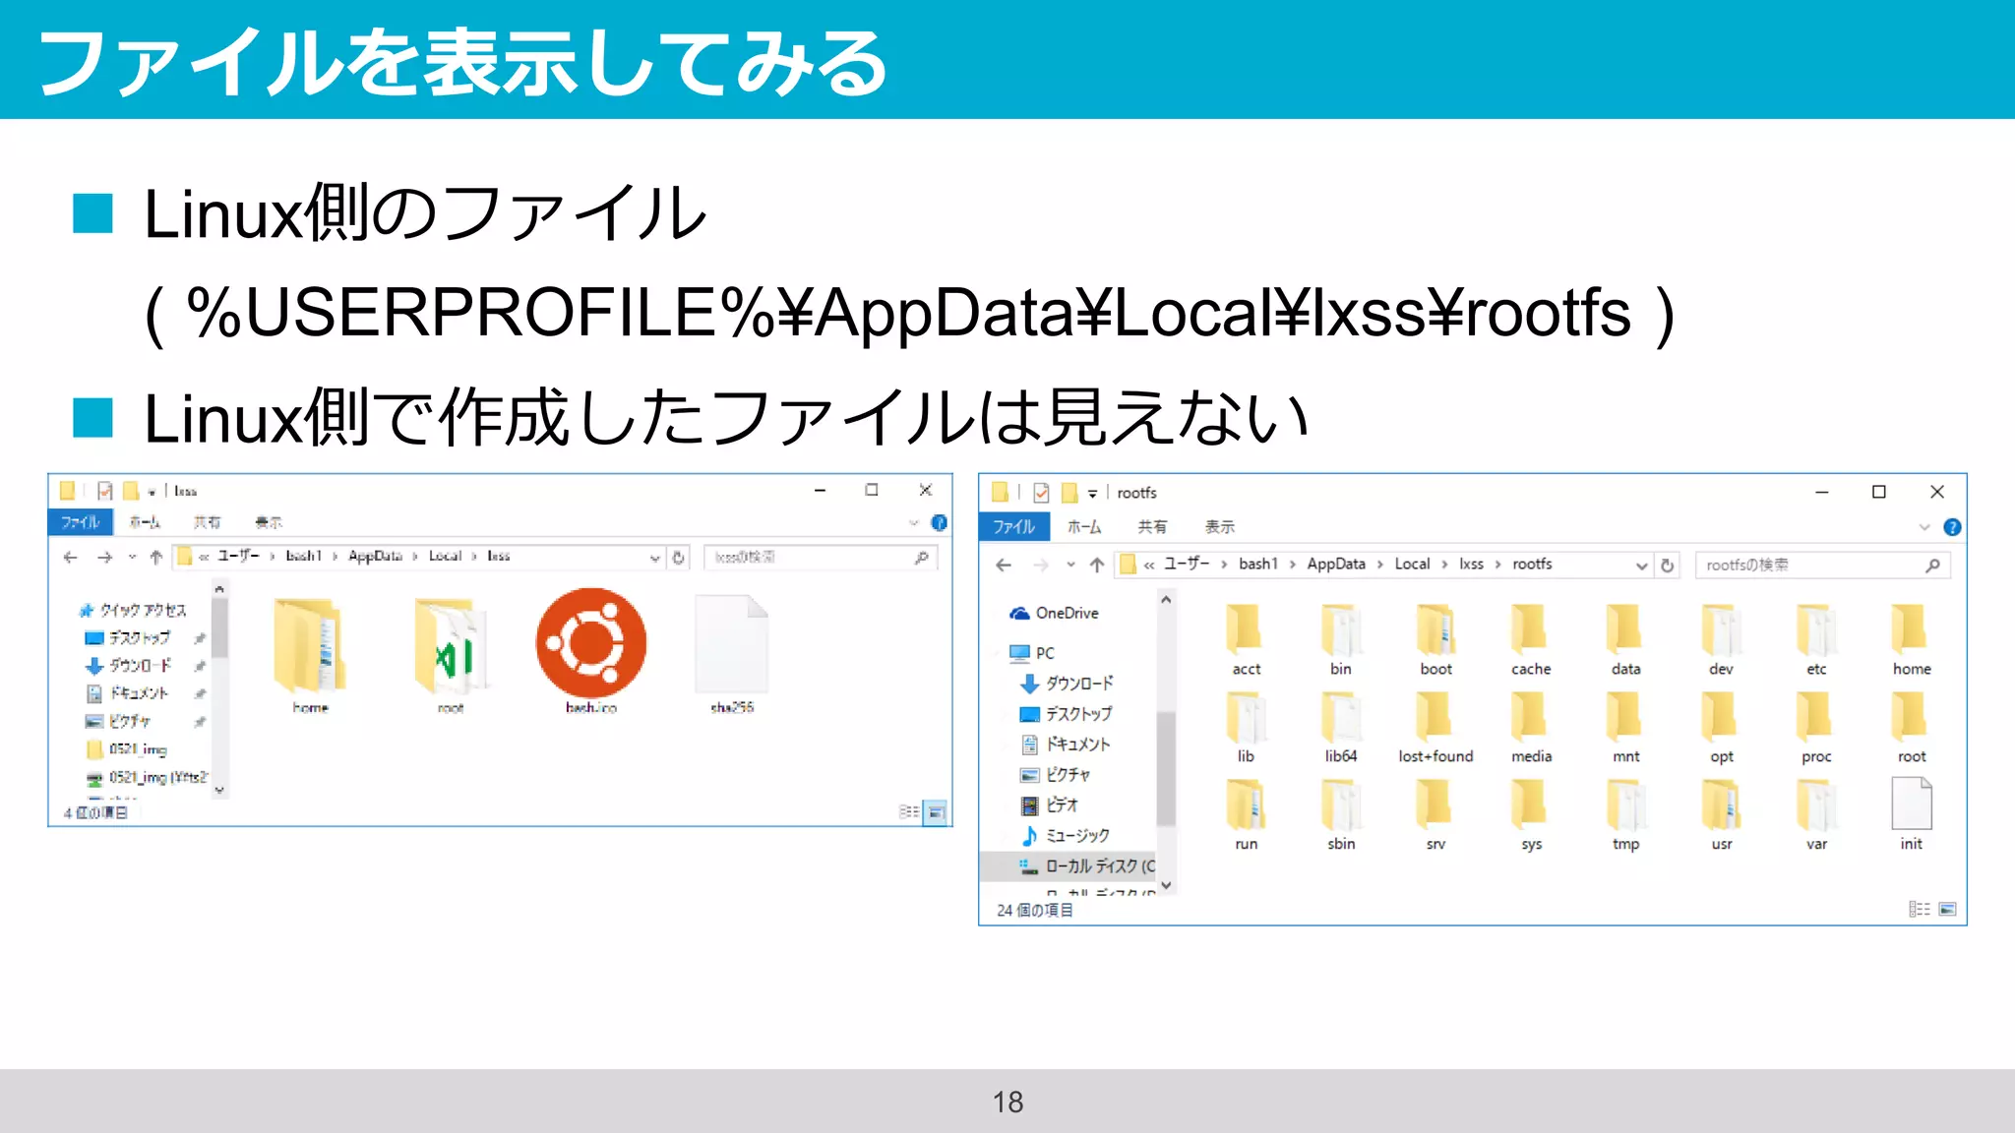This screenshot has width=2015, height=1133.
Task: Expand the lxss address bar history dropdown
Action: [654, 558]
